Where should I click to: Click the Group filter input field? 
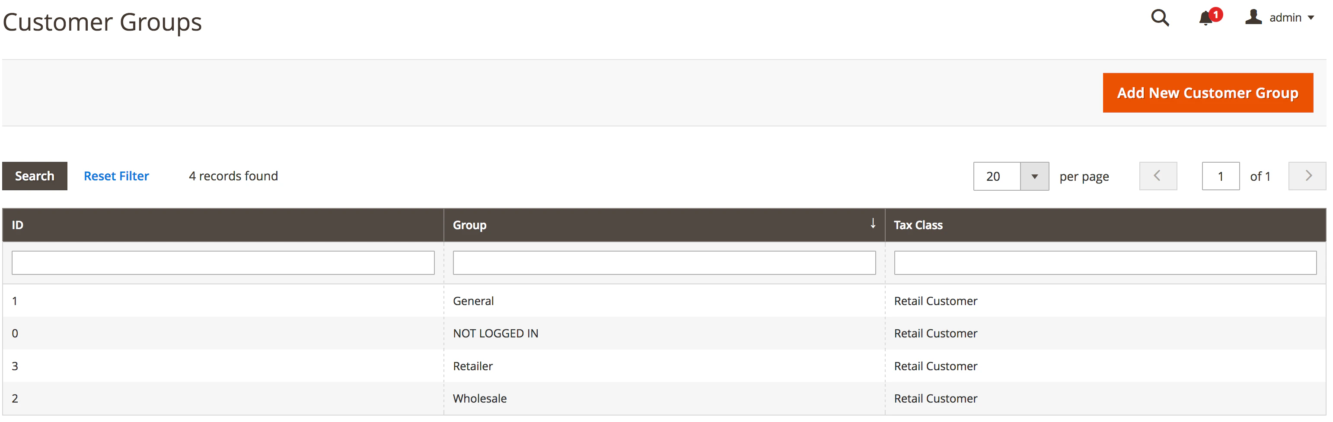point(664,262)
